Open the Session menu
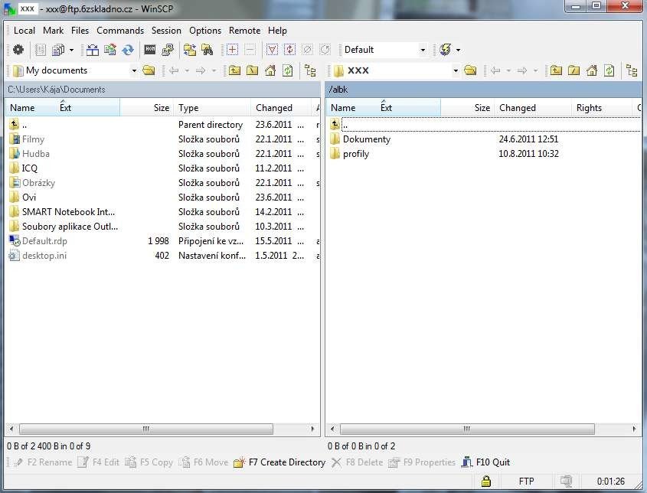 (166, 31)
